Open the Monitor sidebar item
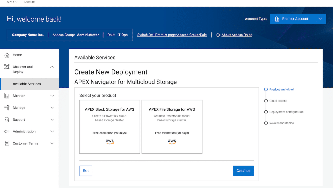The width and height of the screenshot is (333, 188). [x=30, y=96]
